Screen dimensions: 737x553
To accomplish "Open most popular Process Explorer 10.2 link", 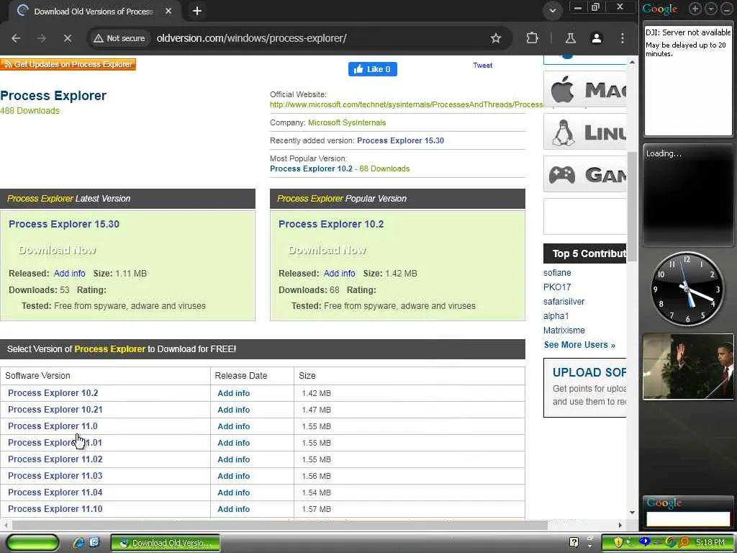I will pos(311,168).
